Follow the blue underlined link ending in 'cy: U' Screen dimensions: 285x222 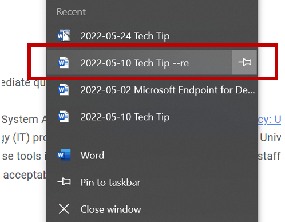[270, 120]
